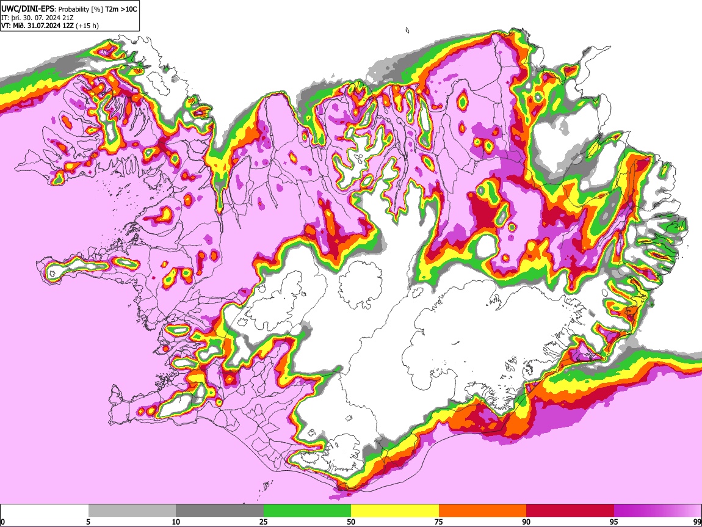Click the UWC/DINI-EPS model title
Viewport: 702px width, 527px height.
click(29, 9)
